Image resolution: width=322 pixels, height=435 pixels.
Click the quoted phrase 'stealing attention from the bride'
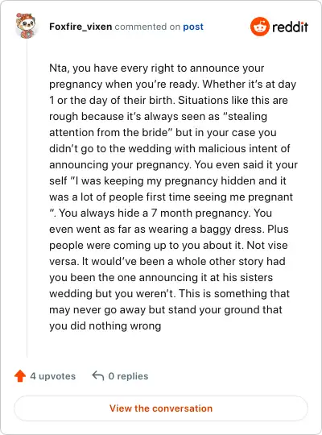[158, 124]
